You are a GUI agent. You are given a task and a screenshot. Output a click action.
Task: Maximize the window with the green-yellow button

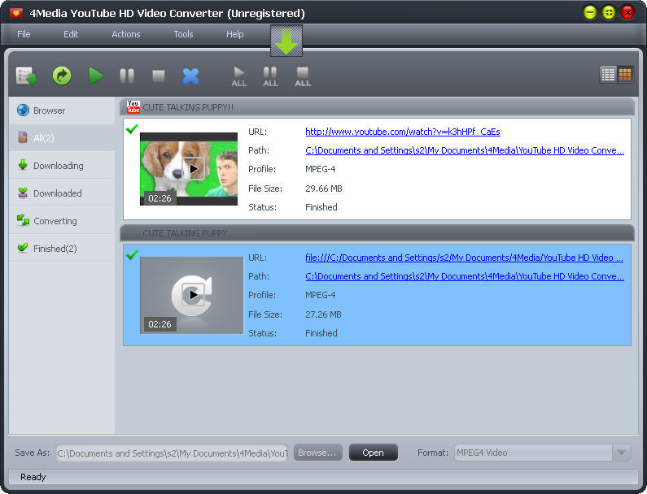pos(609,12)
